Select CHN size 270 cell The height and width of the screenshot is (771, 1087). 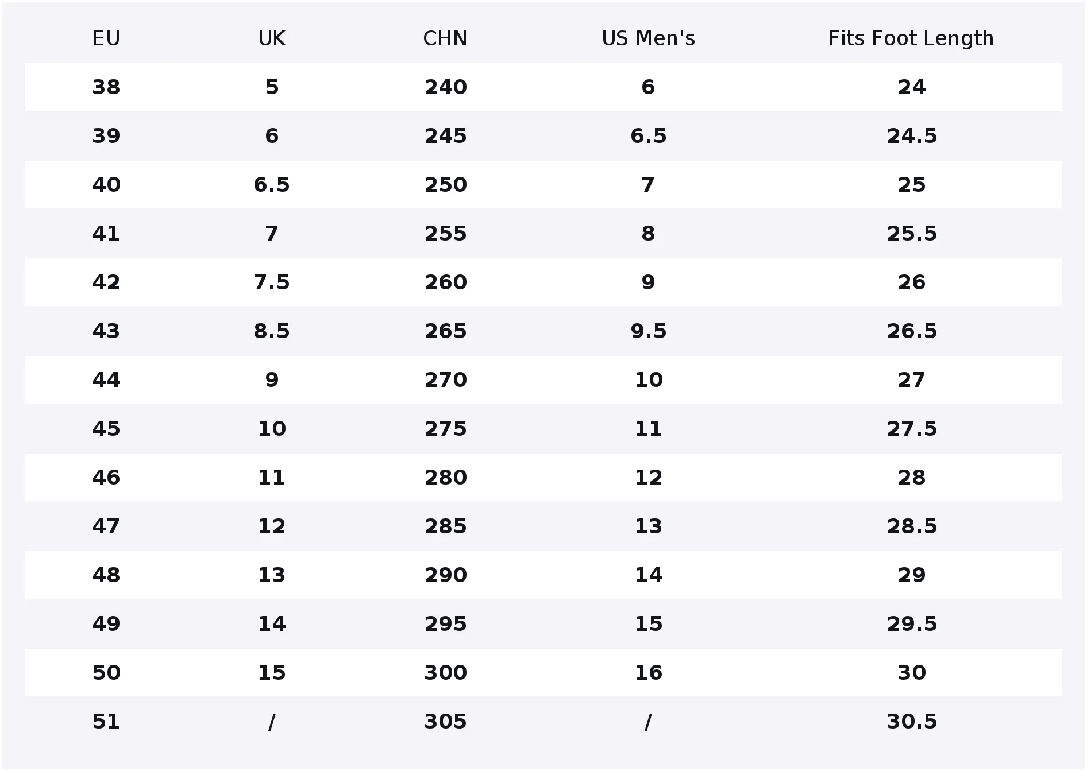pos(446,380)
